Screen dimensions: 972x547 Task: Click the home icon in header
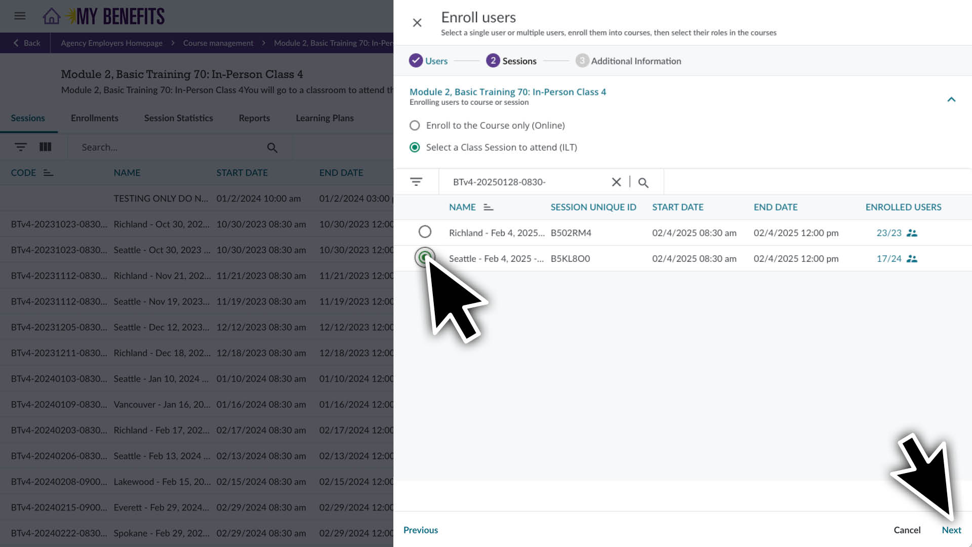pos(51,16)
